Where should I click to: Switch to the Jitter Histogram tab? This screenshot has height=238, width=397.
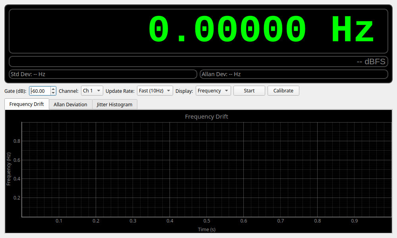(x=114, y=104)
